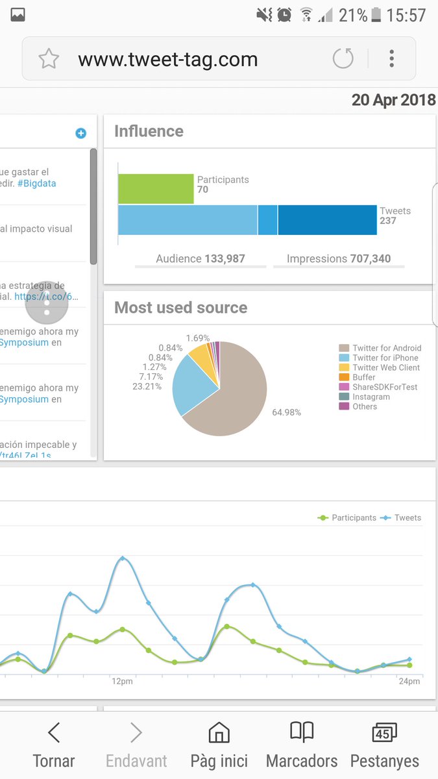Click Twitter for Android legend swatch
The image size is (438, 779).
click(344, 348)
